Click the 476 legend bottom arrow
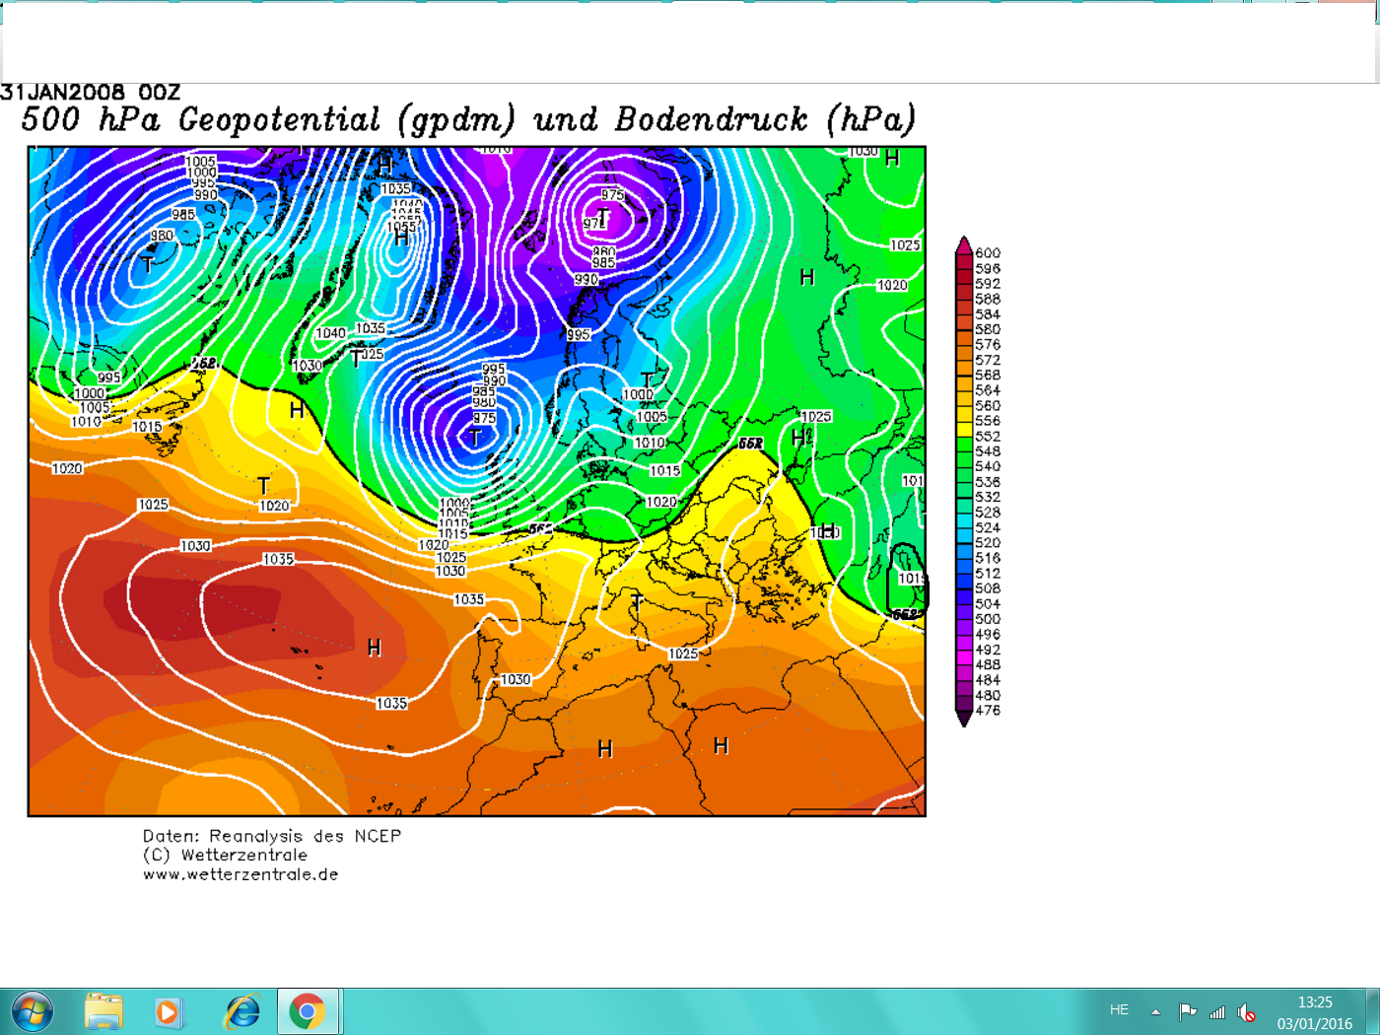1380x1035 pixels. [x=964, y=716]
